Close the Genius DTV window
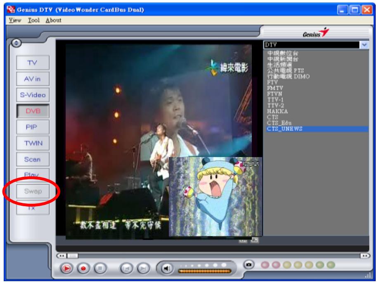 pos(367,10)
